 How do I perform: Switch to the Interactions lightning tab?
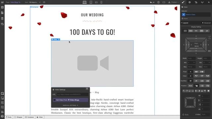point(209,2)
